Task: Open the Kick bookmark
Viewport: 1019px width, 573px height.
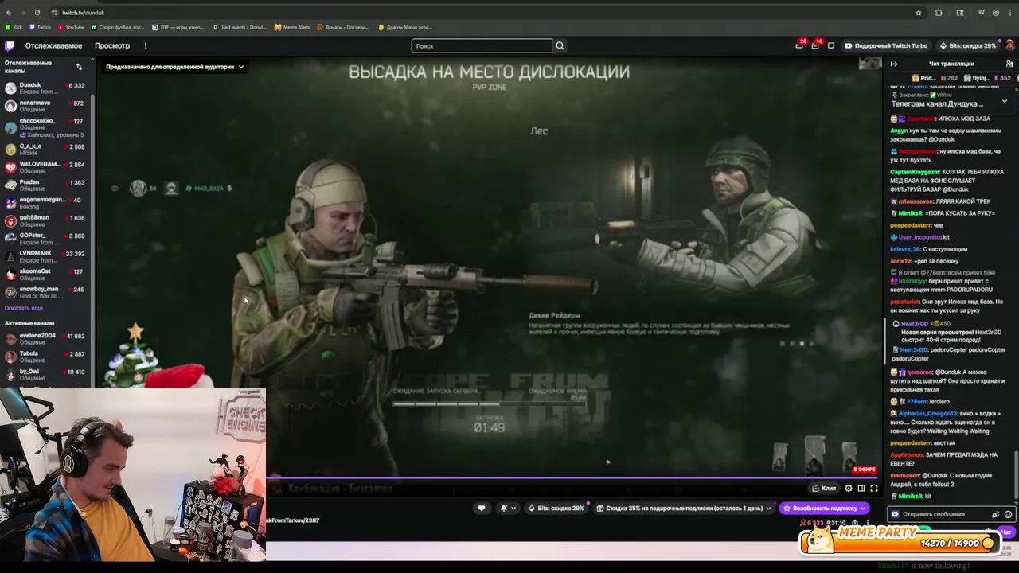Action: tap(14, 27)
